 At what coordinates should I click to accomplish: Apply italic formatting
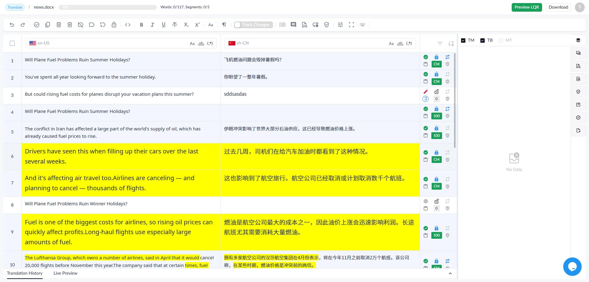[x=152, y=25]
